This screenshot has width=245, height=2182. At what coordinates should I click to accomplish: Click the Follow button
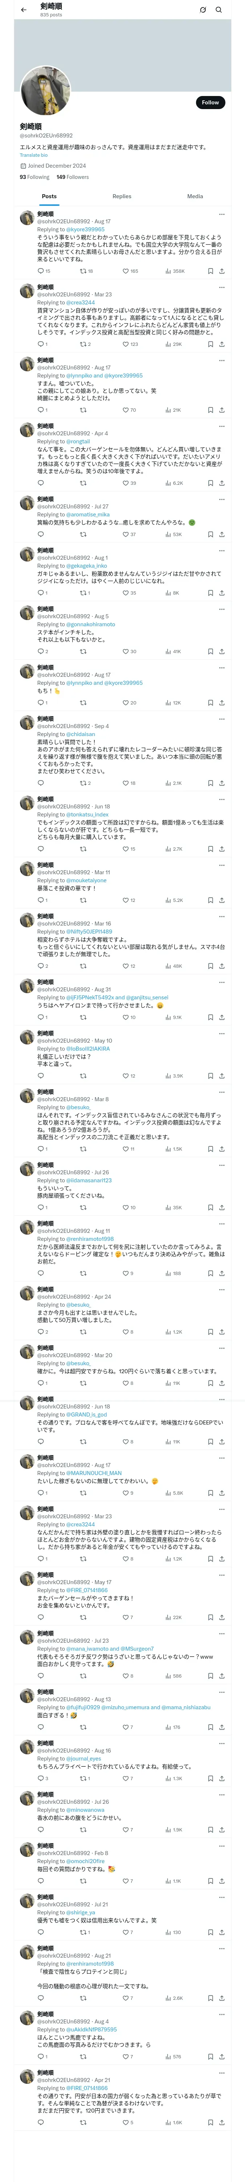[209, 103]
